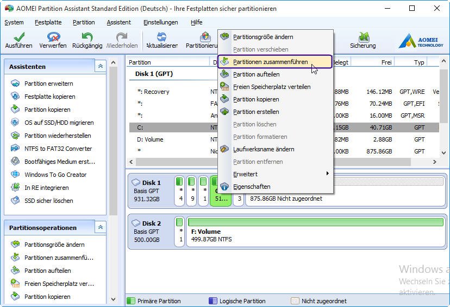Screen dimensions: 450x307
Task: Choose Partition erstellen from context menu
Action: pos(276,112)
